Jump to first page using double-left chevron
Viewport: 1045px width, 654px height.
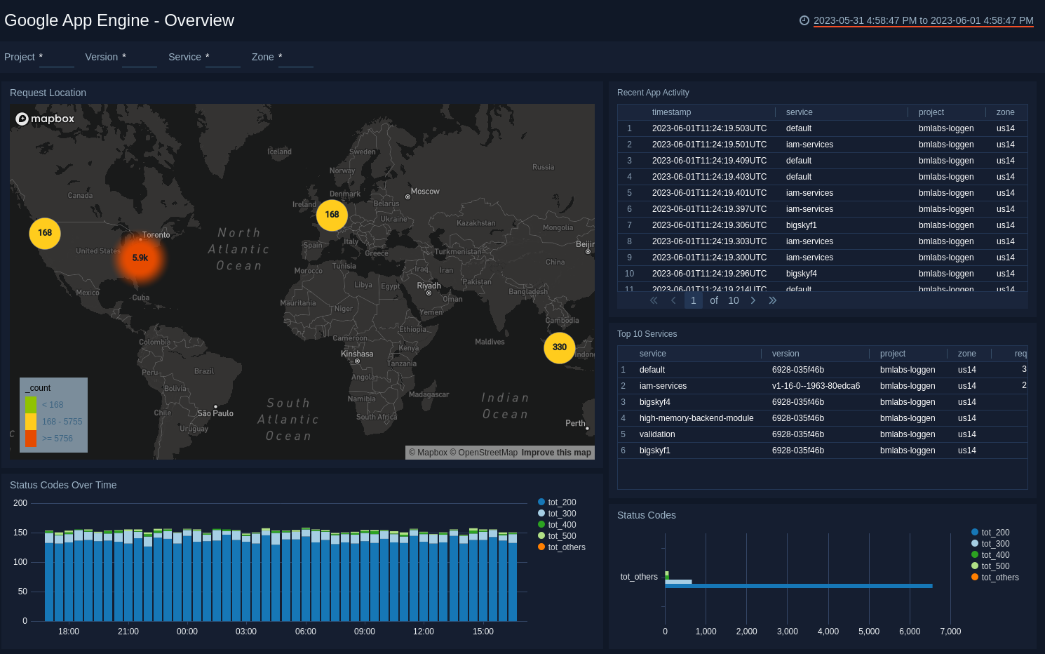click(x=653, y=300)
